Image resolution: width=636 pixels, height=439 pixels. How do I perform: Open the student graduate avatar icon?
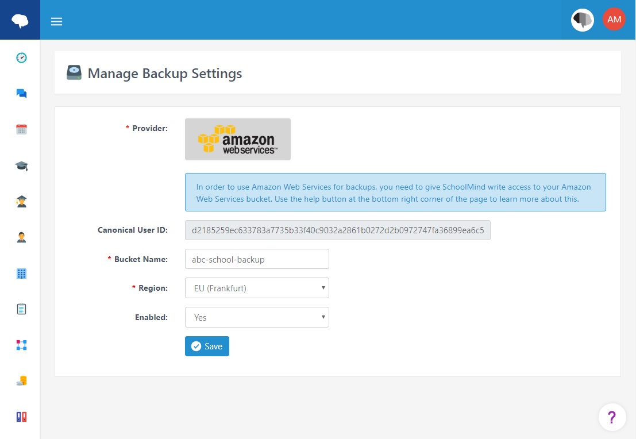[21, 201]
